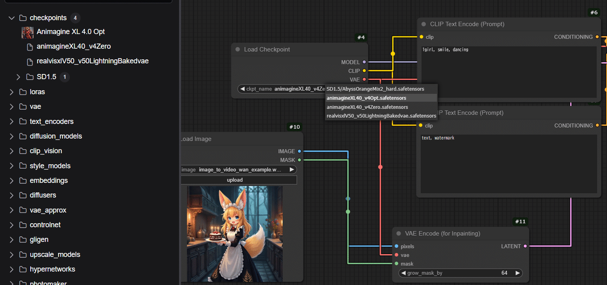The image size is (607, 285).
Task: Click LATENT output socket on VAE Encode
Action: (x=525, y=247)
